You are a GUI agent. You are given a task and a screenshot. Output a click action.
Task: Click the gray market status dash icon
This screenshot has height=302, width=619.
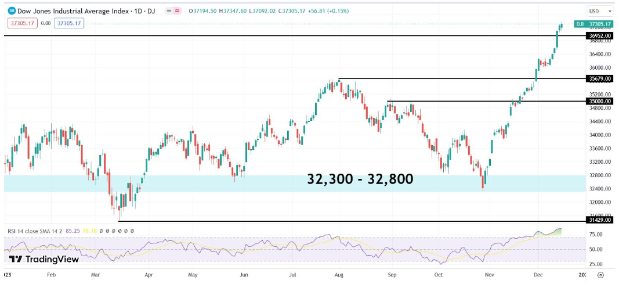coord(168,10)
